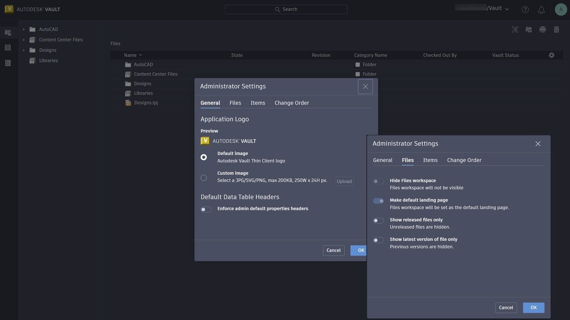Switch to General tab in the Files-tab dialog
This screenshot has width=570, height=320.
coord(383,160)
